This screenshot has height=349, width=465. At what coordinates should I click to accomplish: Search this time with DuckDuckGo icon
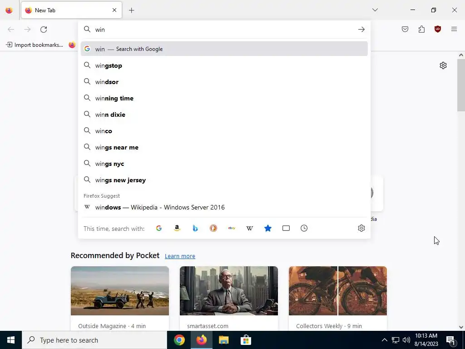point(213,228)
